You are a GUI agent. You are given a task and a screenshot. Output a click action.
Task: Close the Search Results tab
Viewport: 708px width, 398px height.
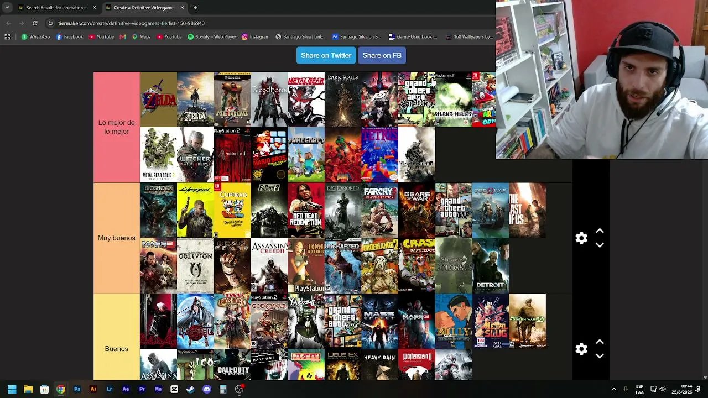[94, 8]
